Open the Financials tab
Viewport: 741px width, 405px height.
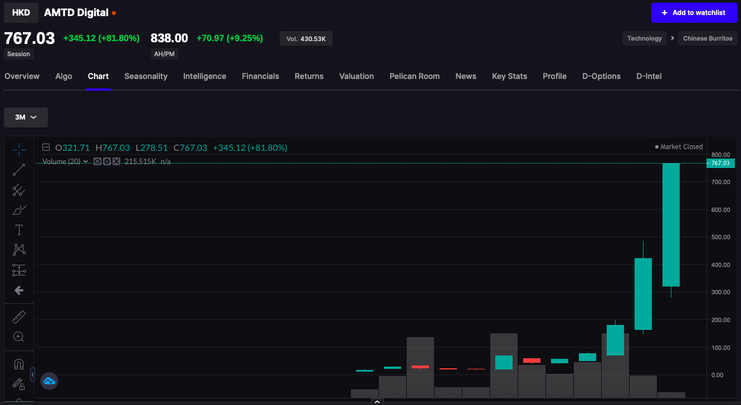[260, 76]
